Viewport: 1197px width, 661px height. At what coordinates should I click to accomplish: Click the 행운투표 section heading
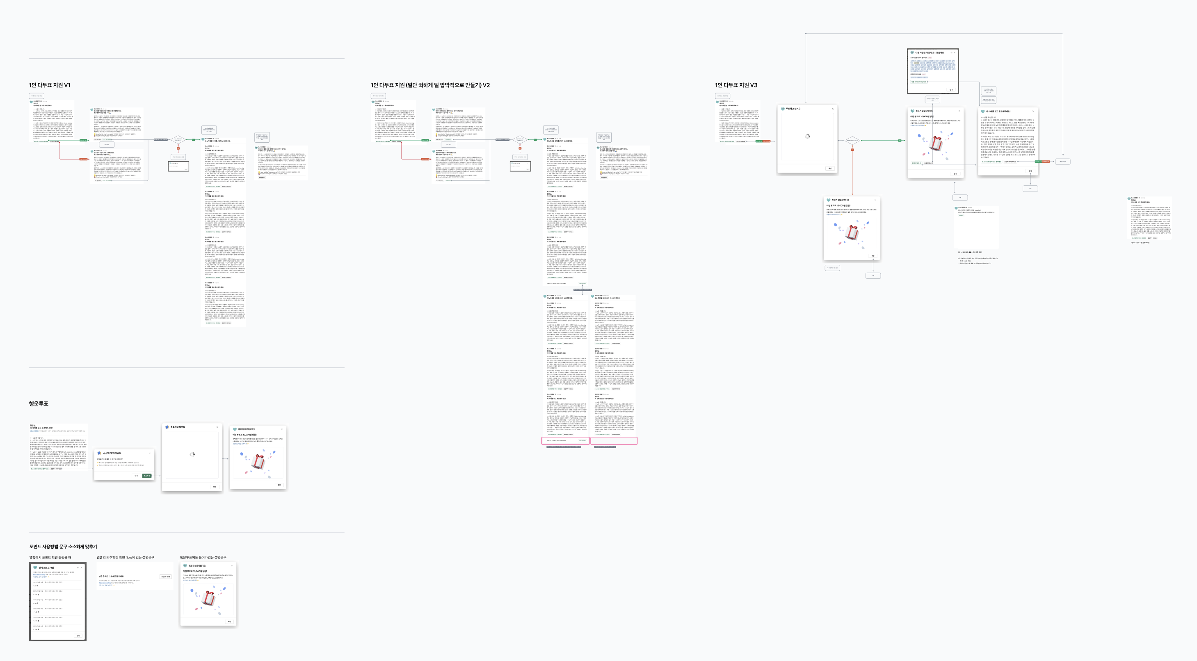coord(39,403)
